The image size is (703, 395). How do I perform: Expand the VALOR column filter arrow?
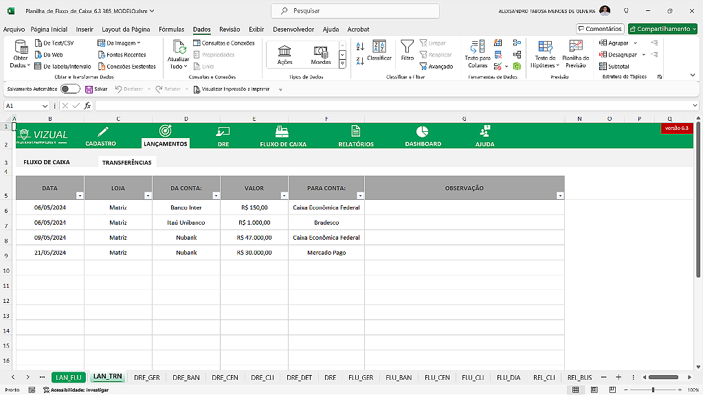(x=283, y=196)
